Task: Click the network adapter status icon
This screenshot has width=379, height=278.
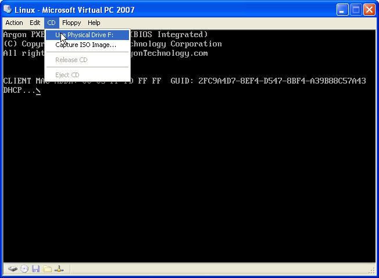Action: (x=59, y=269)
